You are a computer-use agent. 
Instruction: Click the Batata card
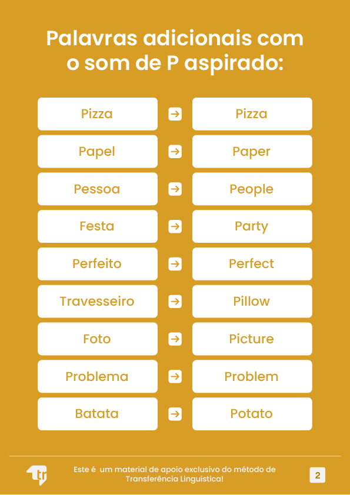98,414
